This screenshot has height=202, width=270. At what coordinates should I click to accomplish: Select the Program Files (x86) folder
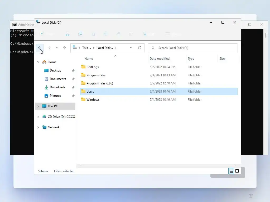(159, 83)
